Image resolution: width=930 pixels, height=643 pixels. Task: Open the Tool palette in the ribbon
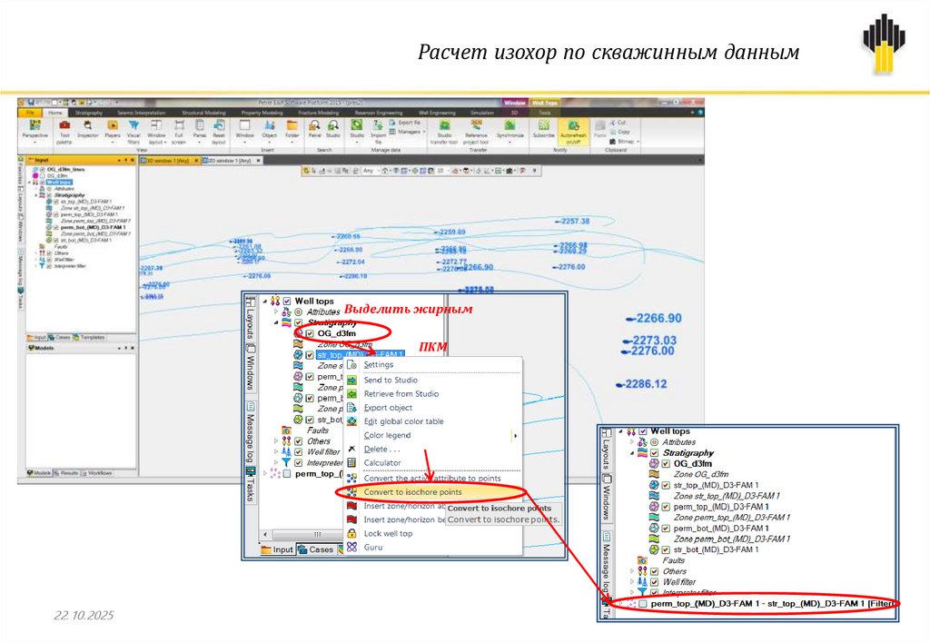64,127
